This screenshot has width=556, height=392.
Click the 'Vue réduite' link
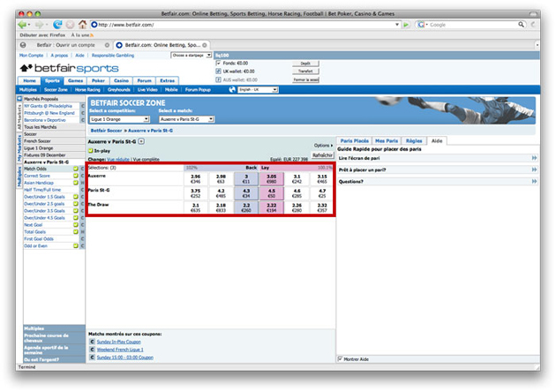point(118,159)
